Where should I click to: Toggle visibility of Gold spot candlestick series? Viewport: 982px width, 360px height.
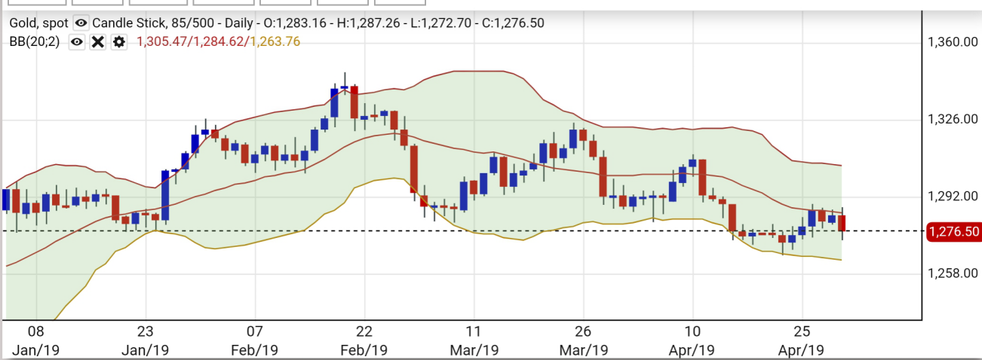tap(81, 23)
